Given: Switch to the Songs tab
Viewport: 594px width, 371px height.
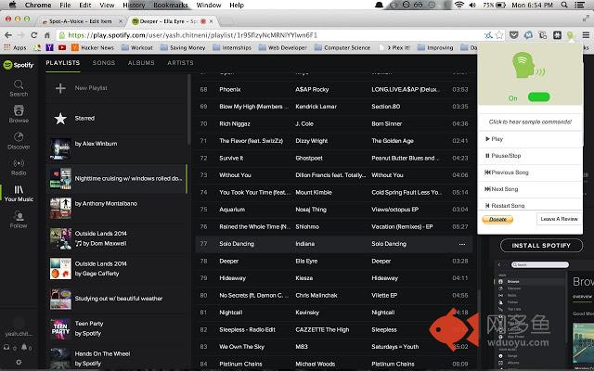Looking at the screenshot, I should [104, 63].
